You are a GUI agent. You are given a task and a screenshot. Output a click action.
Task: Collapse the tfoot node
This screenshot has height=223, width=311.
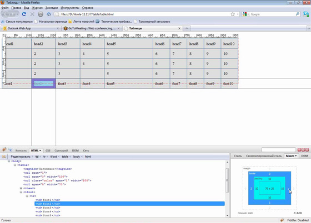[x=21, y=192]
